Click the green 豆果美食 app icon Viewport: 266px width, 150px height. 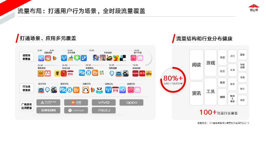(102, 73)
